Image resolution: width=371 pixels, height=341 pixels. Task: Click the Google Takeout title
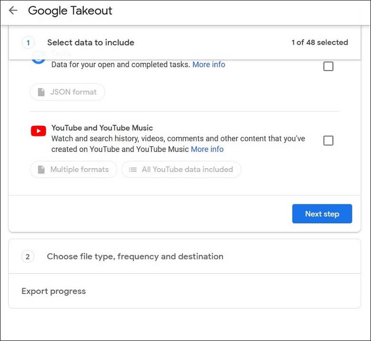(x=70, y=10)
